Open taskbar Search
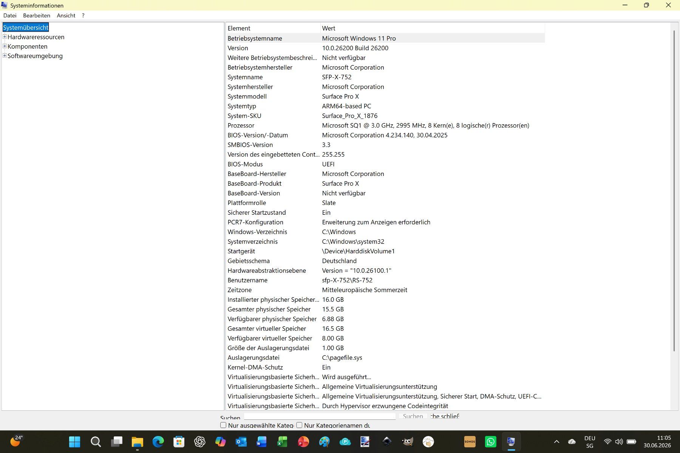680x453 pixels. (x=96, y=442)
